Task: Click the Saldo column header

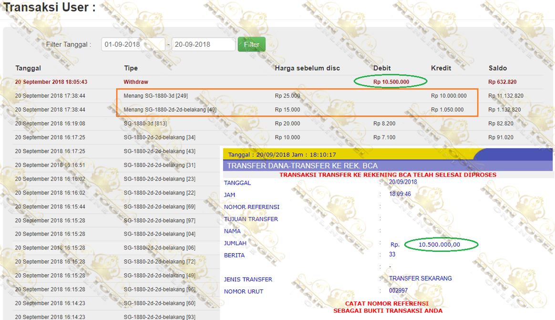Action: tap(497, 68)
